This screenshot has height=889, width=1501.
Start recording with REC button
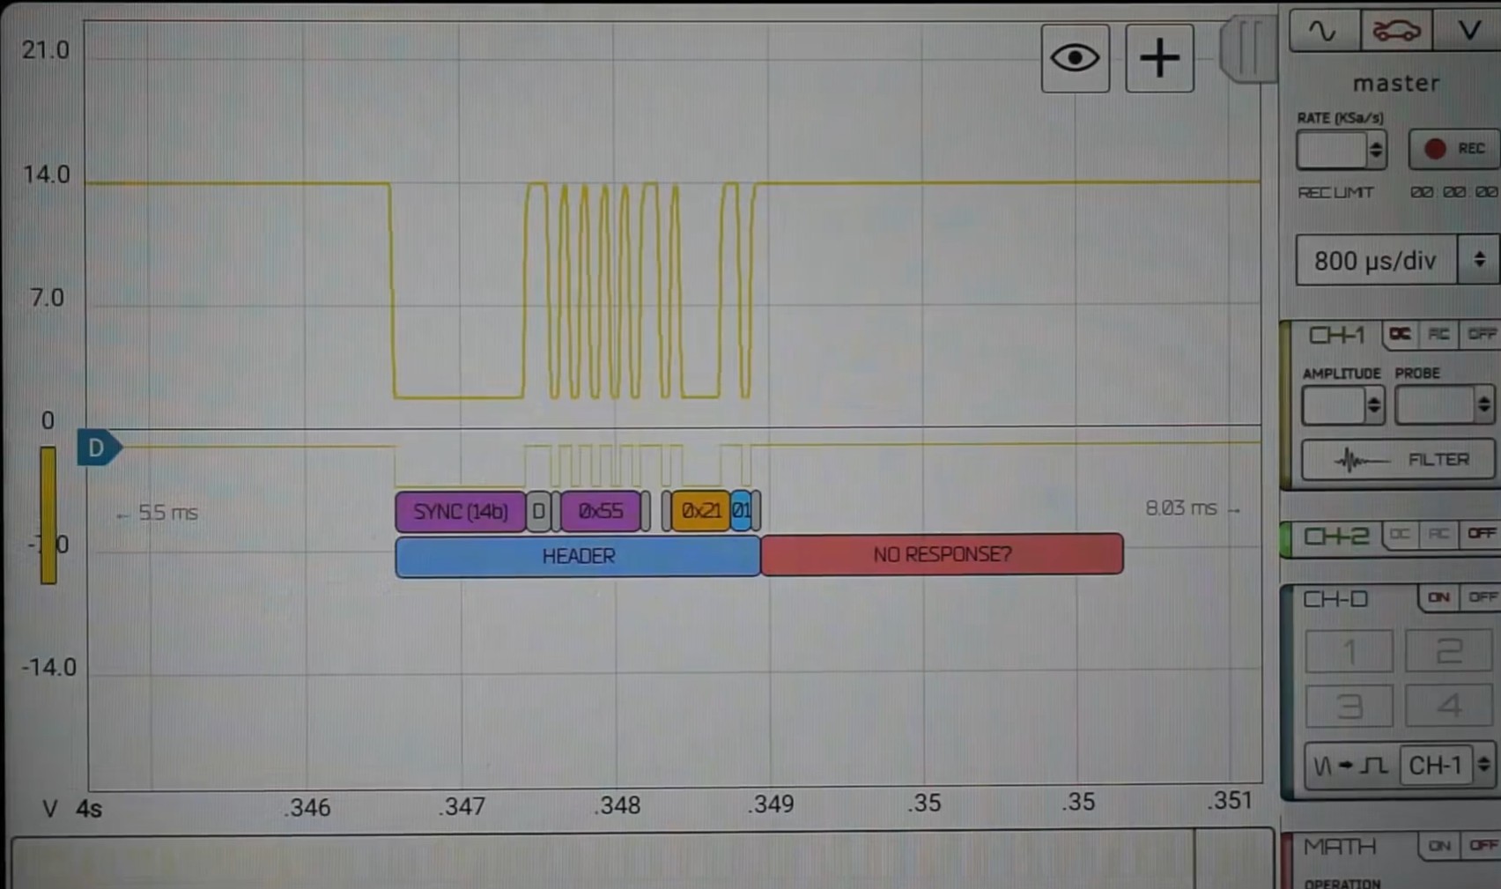pyautogui.click(x=1454, y=149)
